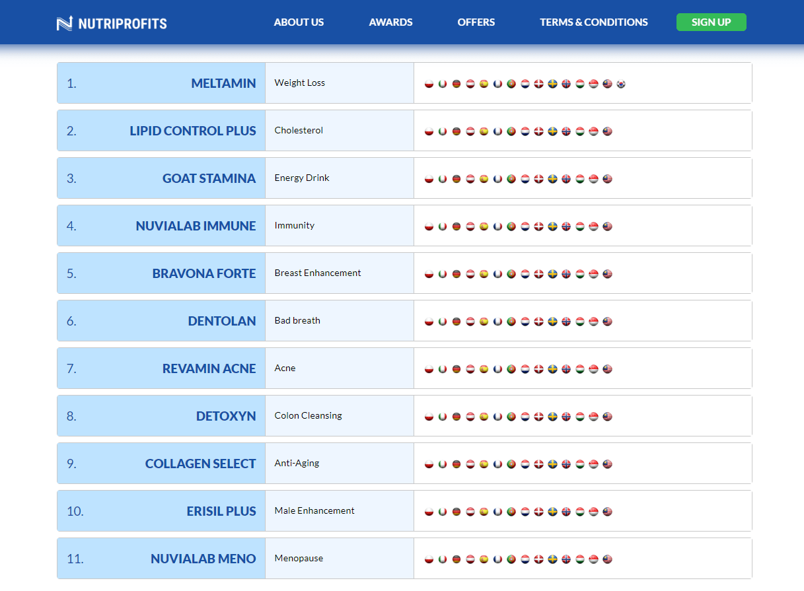Viewport: 804px width, 591px height.
Task: Open the Lipid Control Plus product
Action: coord(193,131)
